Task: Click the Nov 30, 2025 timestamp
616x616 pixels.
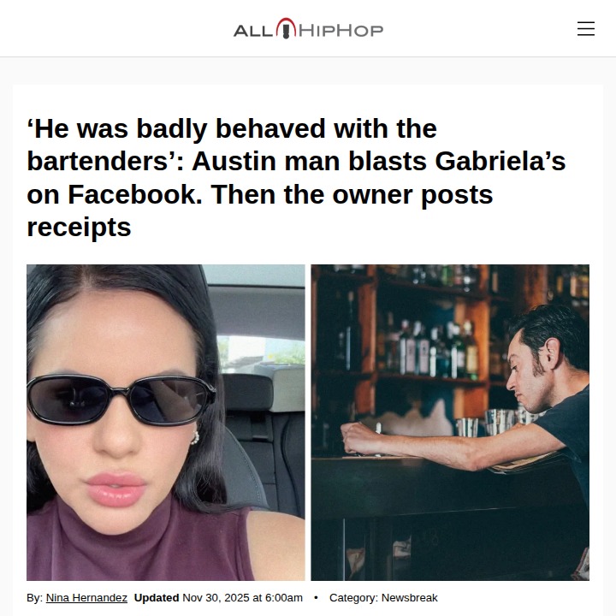Action: pos(242,597)
